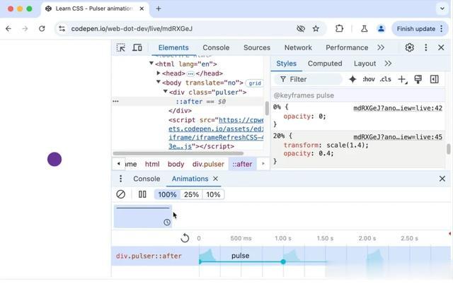
Task: Close the Animations drawer tab
Action: (x=215, y=179)
